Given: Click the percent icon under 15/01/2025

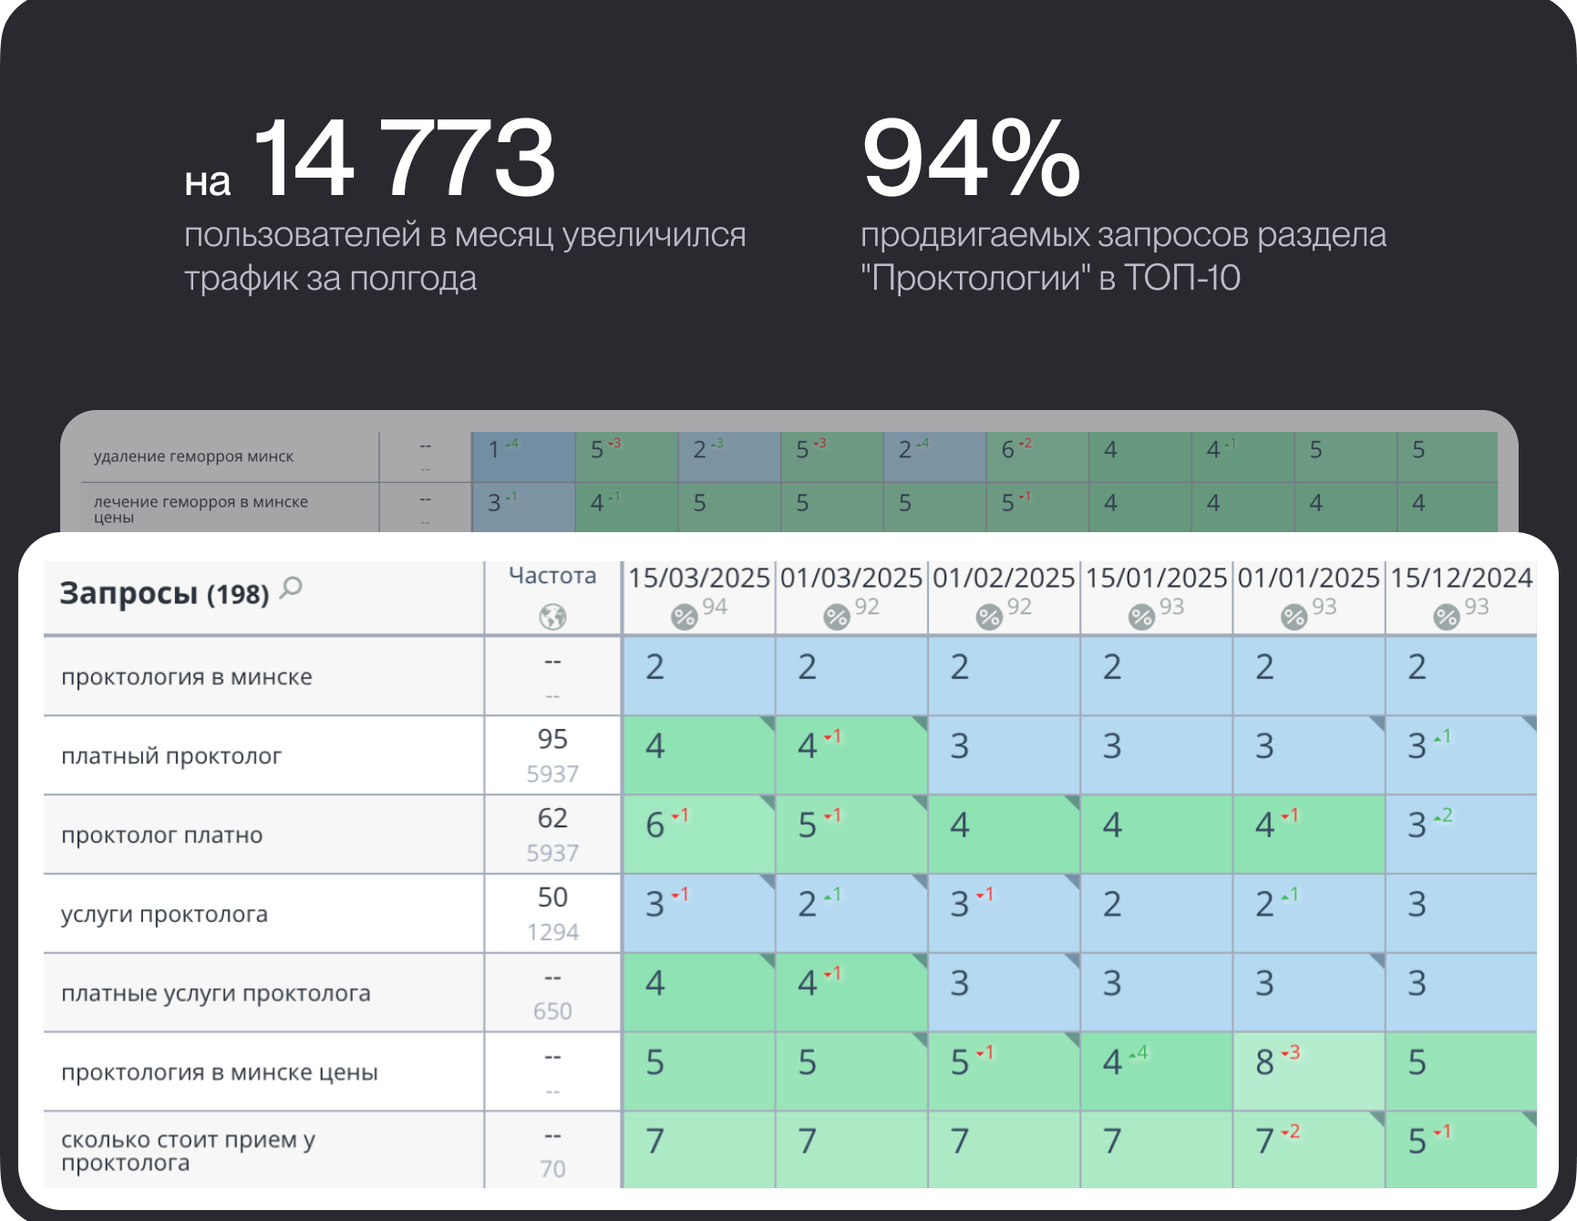Looking at the screenshot, I should coord(1141,617).
